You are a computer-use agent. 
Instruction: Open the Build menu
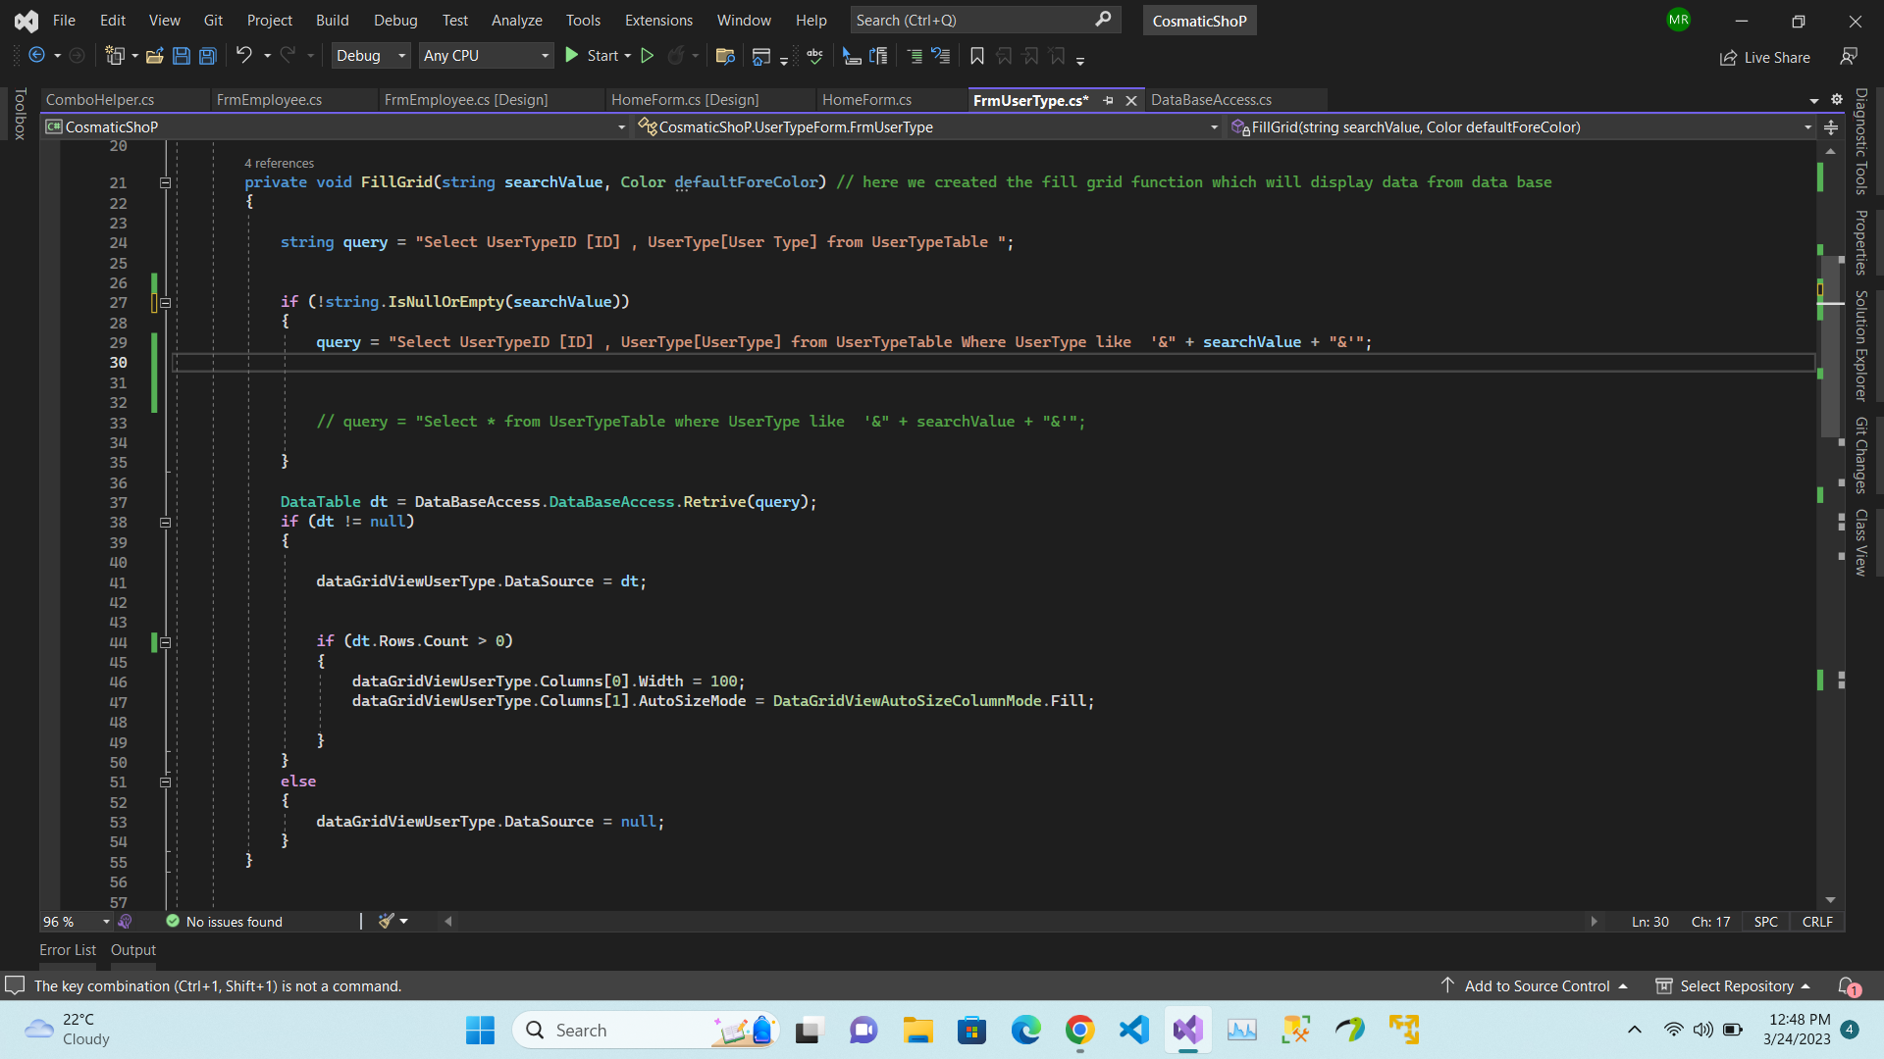[x=332, y=20]
